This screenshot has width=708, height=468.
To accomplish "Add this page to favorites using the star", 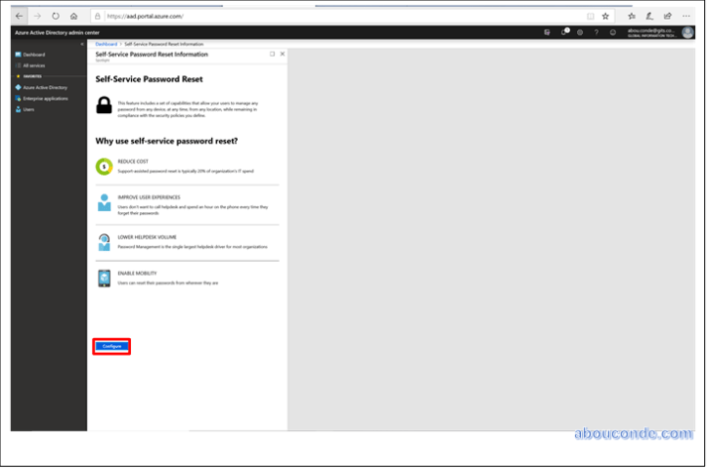I will click(605, 16).
